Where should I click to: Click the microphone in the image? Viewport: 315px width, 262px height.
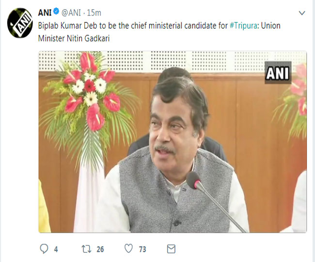pyautogui.click(x=194, y=181)
